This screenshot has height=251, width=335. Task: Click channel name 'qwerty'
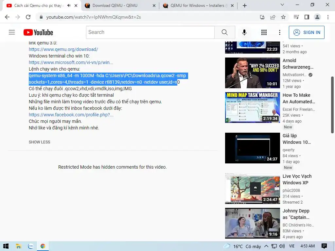tap(289, 150)
